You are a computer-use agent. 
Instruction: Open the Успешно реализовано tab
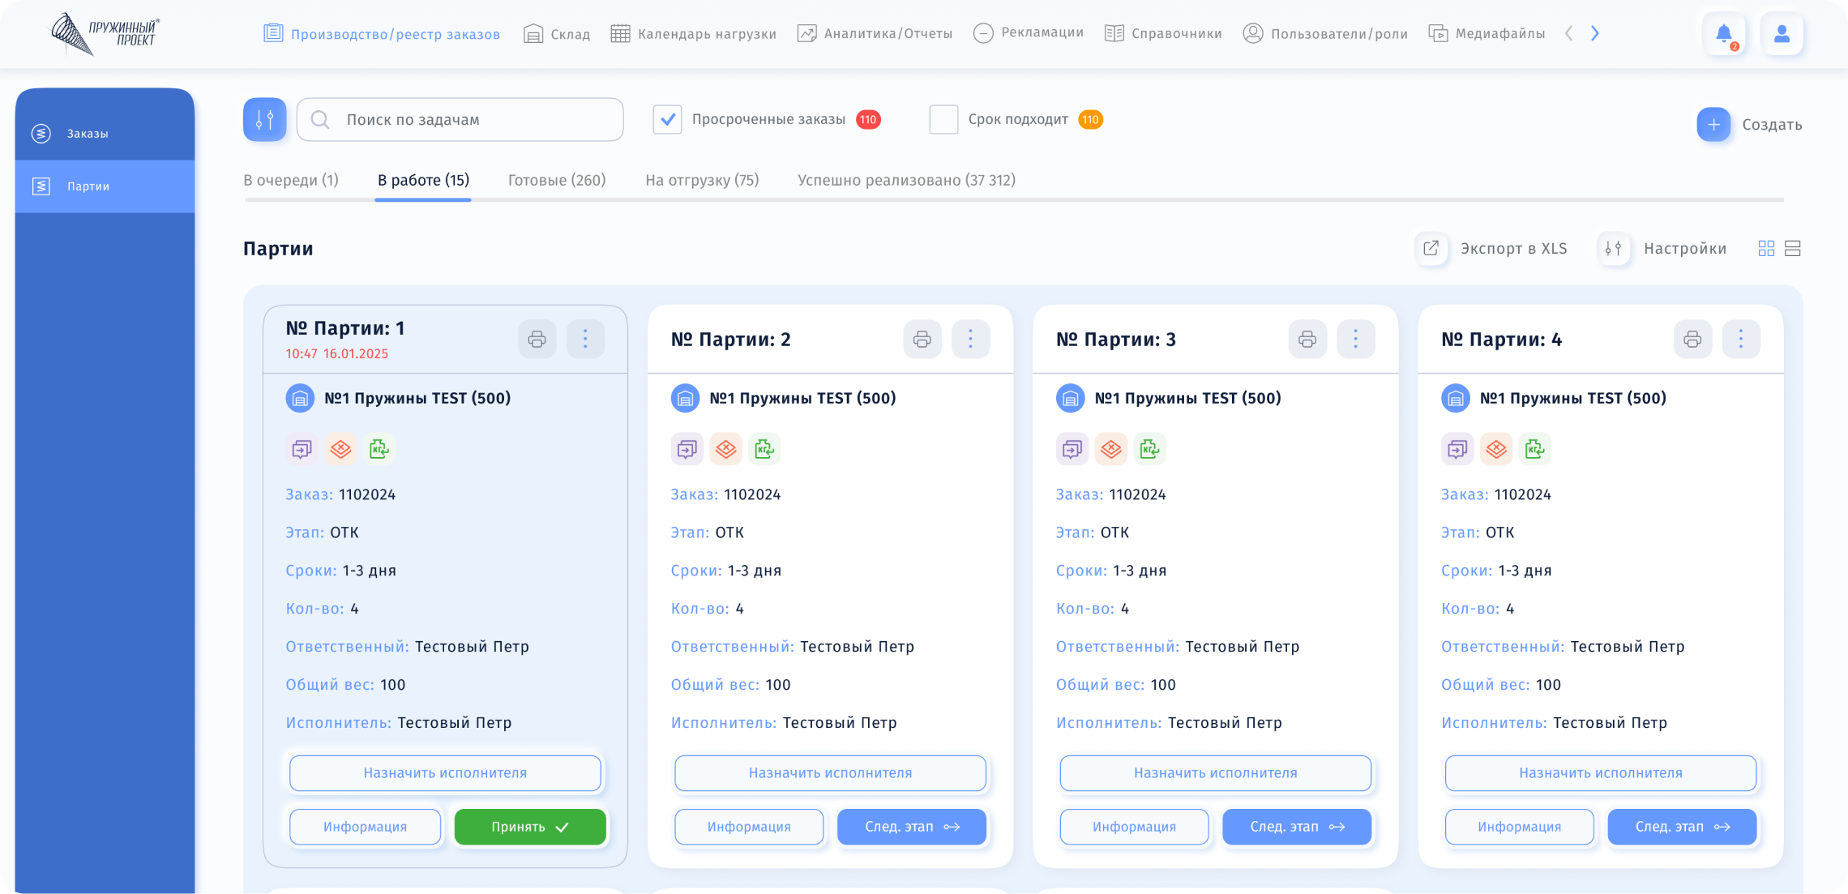[x=906, y=181]
